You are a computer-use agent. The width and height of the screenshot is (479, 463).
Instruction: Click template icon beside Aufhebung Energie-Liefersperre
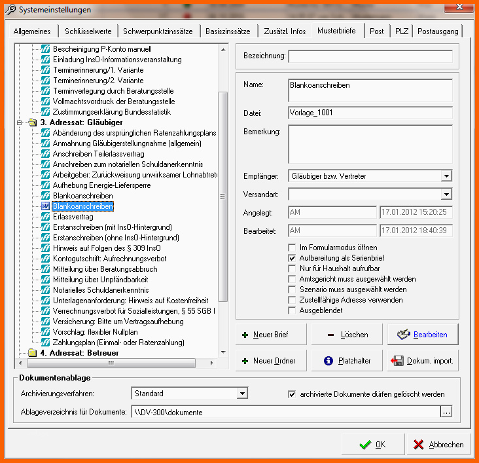coord(45,185)
